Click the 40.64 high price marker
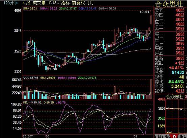 (x=144, y=12)
